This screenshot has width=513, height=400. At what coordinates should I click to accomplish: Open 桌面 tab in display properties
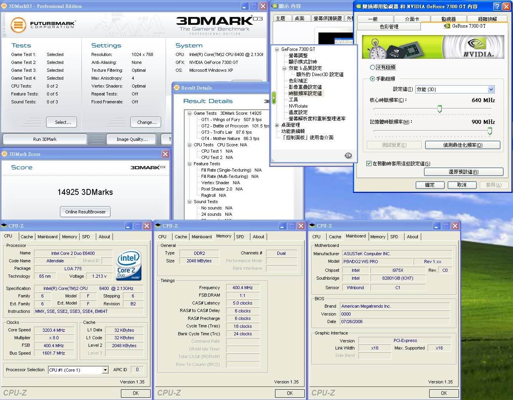pyautogui.click(x=299, y=19)
